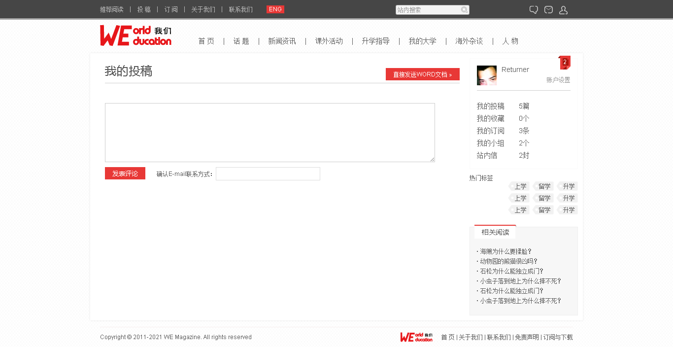The height and width of the screenshot is (347, 673).
Task: Focus the E-mail contact input field
Action: (x=268, y=174)
